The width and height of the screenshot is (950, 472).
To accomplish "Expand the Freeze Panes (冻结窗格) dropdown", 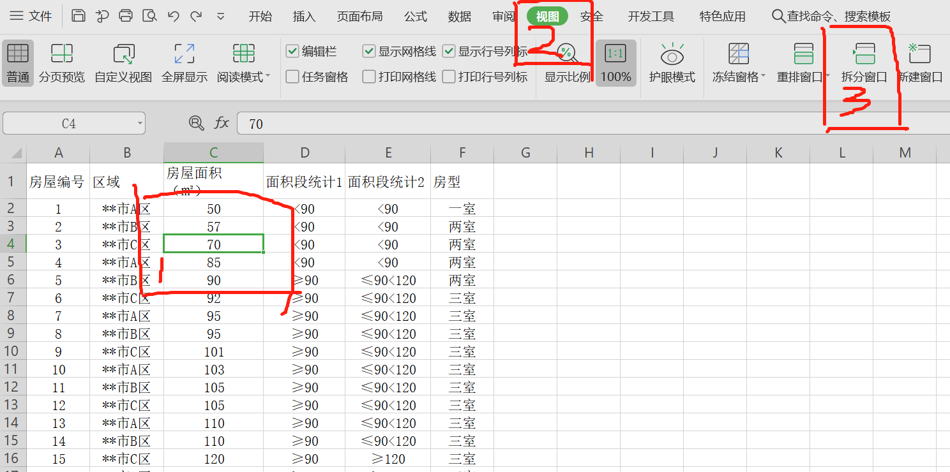I will point(764,77).
